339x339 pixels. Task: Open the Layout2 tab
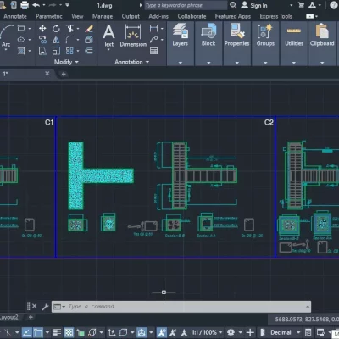(x=9, y=317)
